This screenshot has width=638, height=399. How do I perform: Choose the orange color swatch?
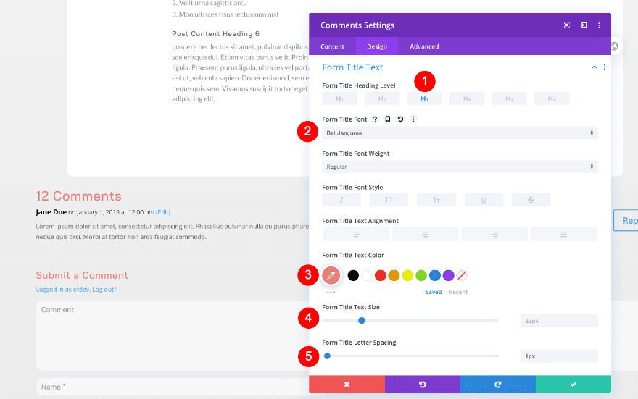[x=394, y=275]
